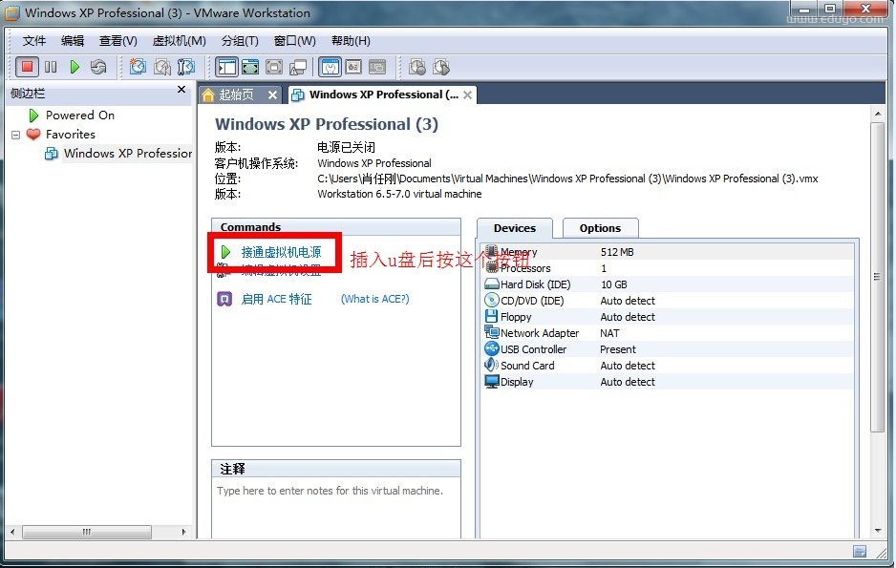Click the Reset virtual machine toolbar icon
Image resolution: width=896 pixels, height=568 pixels.
click(98, 67)
